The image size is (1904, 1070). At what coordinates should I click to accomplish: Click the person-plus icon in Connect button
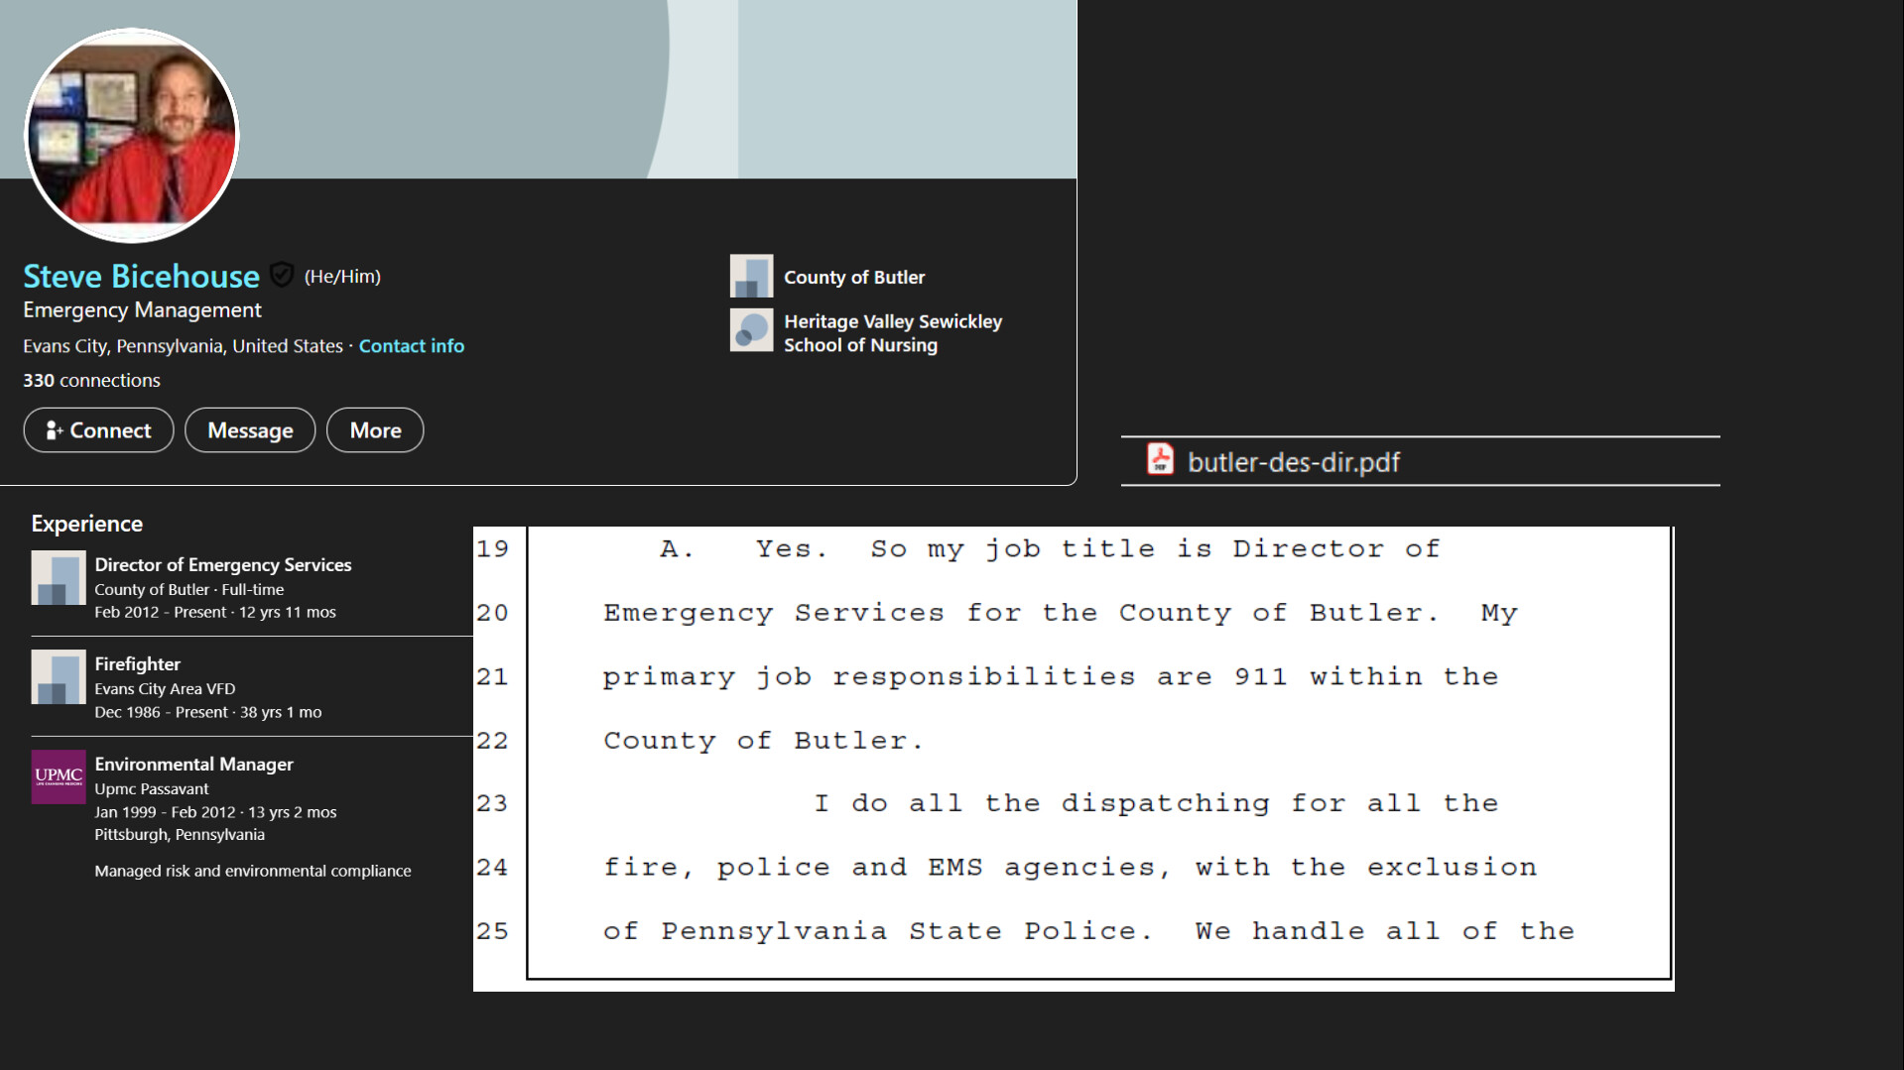(x=55, y=430)
